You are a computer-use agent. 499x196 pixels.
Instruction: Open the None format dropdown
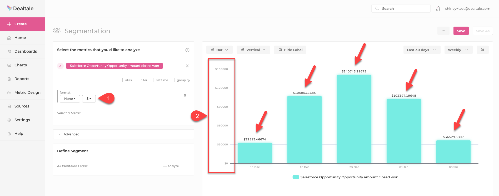pos(70,99)
